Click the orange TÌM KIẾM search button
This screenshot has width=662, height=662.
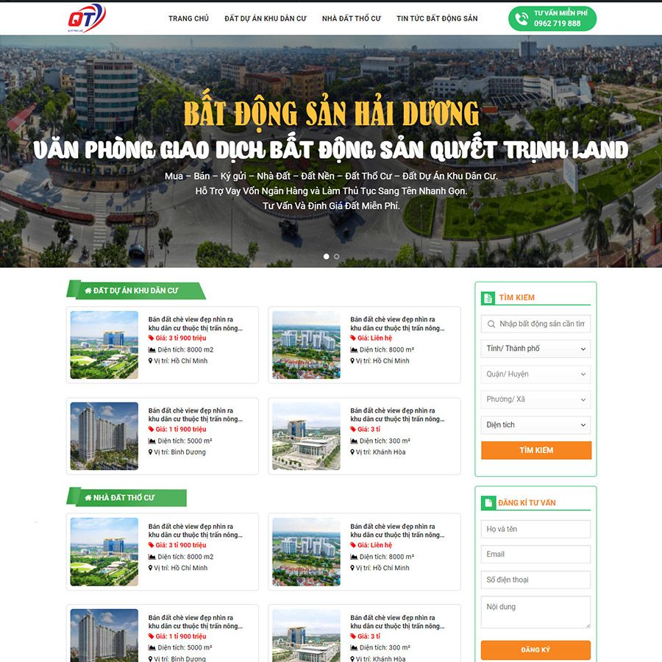[535, 450]
